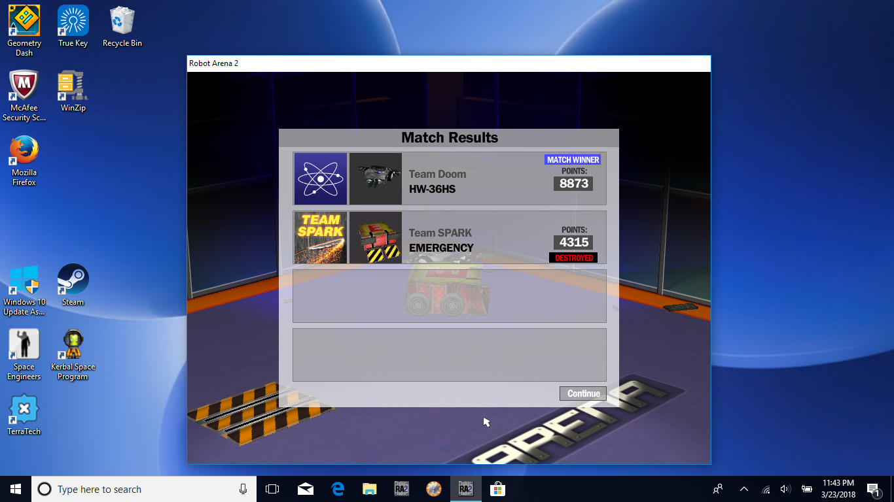Select the EMERGENCY robot thumbnail
The width and height of the screenshot is (894, 502).
(376, 237)
